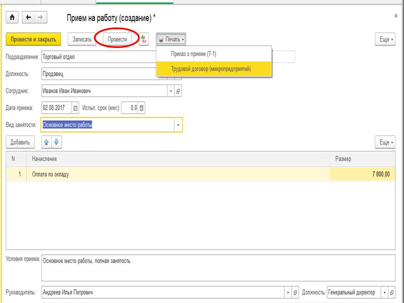Open the Дт/Кт postings icon

coord(144,40)
